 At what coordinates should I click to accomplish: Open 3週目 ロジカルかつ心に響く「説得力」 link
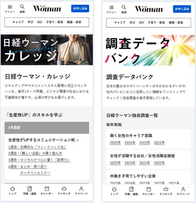39,160
